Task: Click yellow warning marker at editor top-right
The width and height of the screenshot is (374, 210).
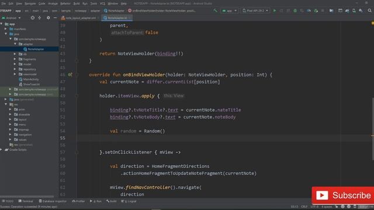Action: [373, 23]
